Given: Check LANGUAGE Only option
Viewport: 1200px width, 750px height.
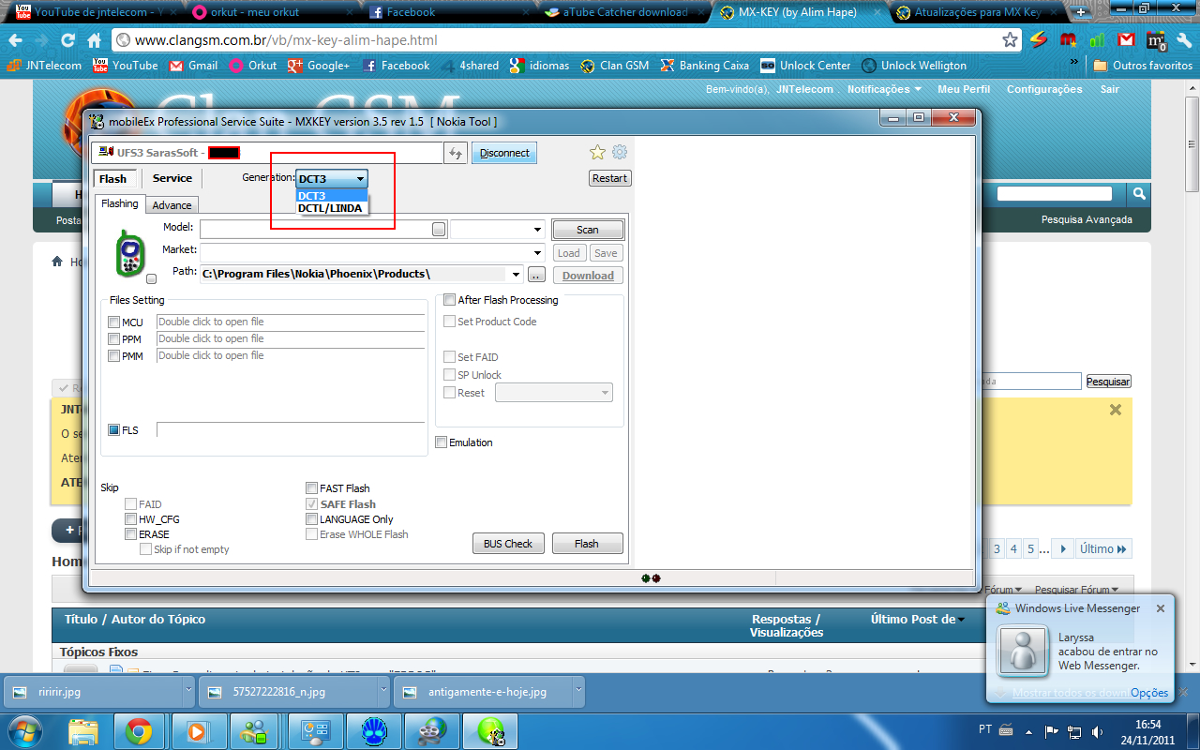Looking at the screenshot, I should (311, 519).
